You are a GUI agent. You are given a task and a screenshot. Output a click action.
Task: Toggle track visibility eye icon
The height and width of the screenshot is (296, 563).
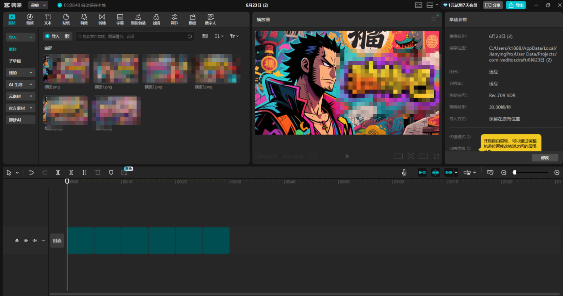(26, 241)
